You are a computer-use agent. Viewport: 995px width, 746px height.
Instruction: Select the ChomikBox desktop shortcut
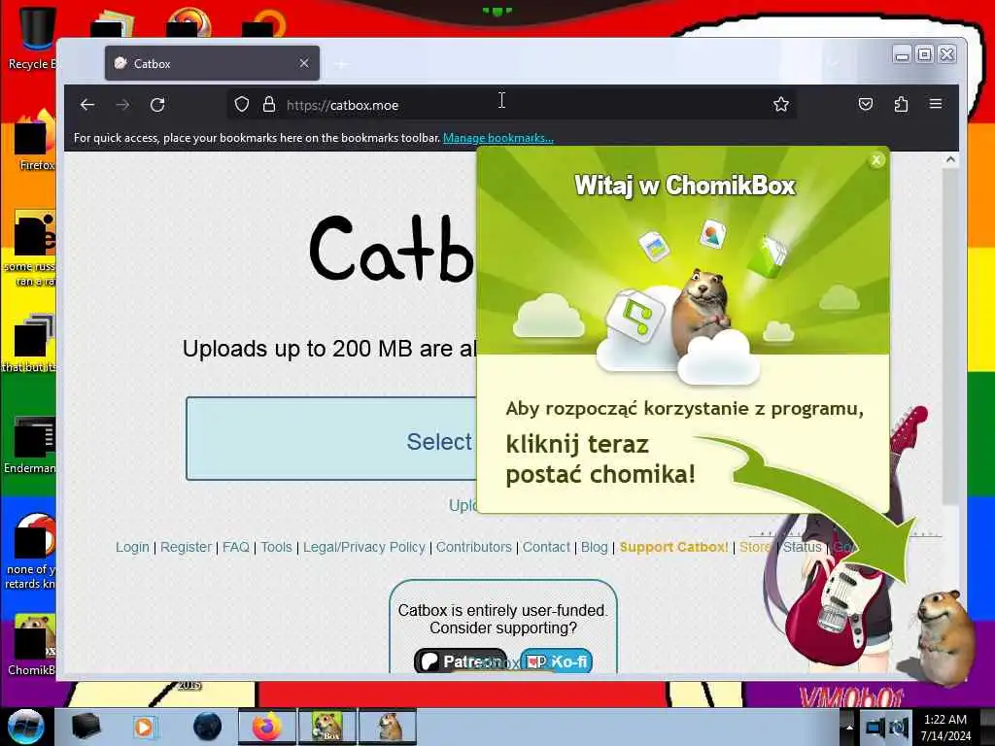[32, 645]
